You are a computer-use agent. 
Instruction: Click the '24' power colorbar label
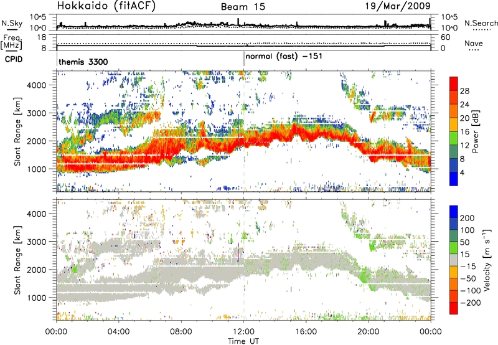click(464, 105)
